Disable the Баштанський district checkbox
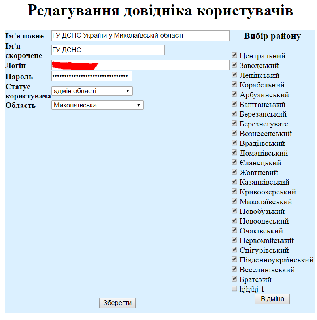Screen dimensions: 317x320 click(x=234, y=104)
